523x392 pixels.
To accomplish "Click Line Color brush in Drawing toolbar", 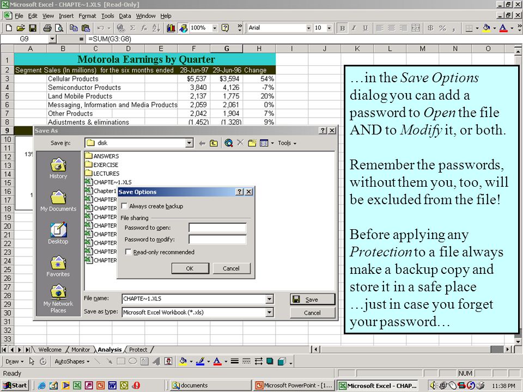I will (x=200, y=362).
